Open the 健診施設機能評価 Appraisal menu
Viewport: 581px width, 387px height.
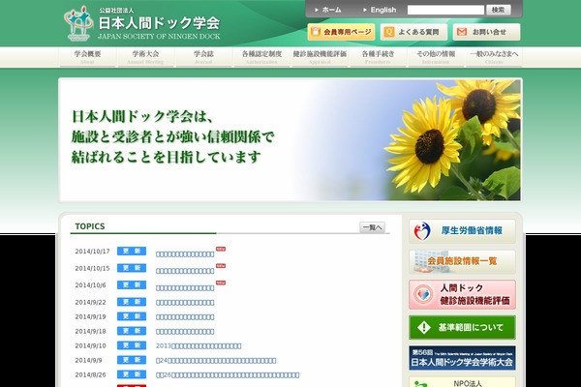320,57
